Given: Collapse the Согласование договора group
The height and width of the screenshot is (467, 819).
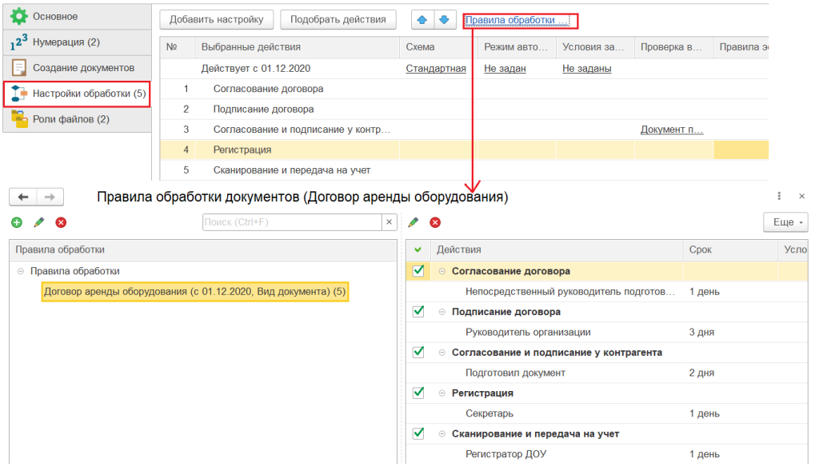Looking at the screenshot, I should pos(441,271).
